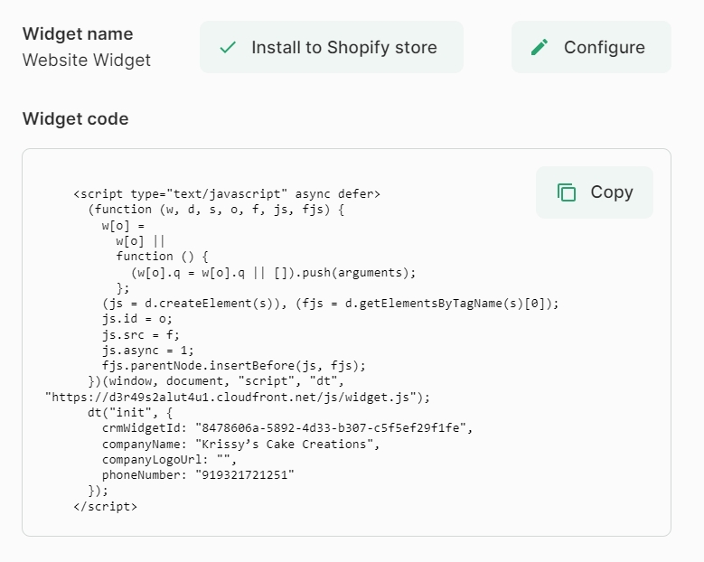Click the pencil icon next to Configure
This screenshot has height=562, width=704.
coord(540,48)
